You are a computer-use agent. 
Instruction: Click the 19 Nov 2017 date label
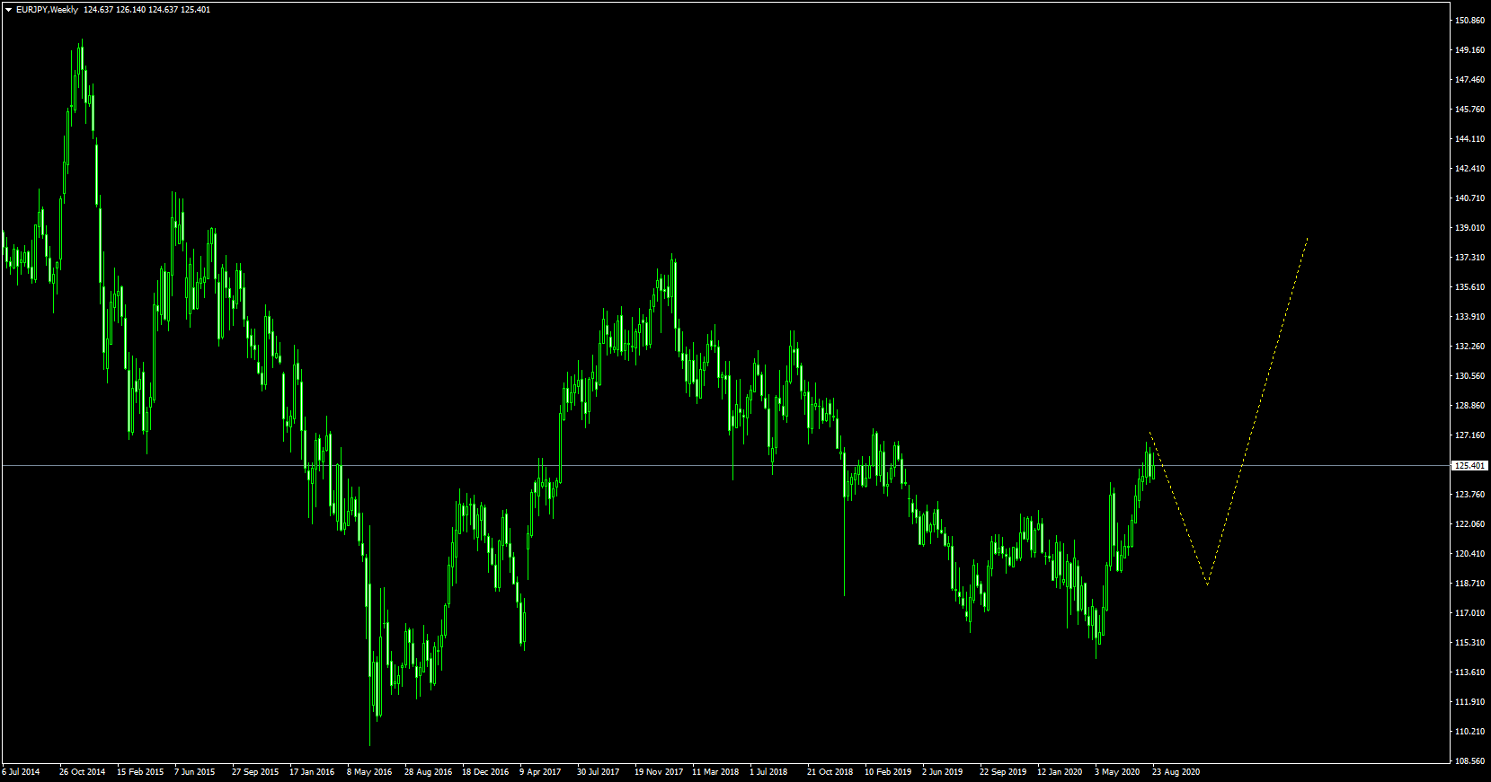[x=659, y=772]
